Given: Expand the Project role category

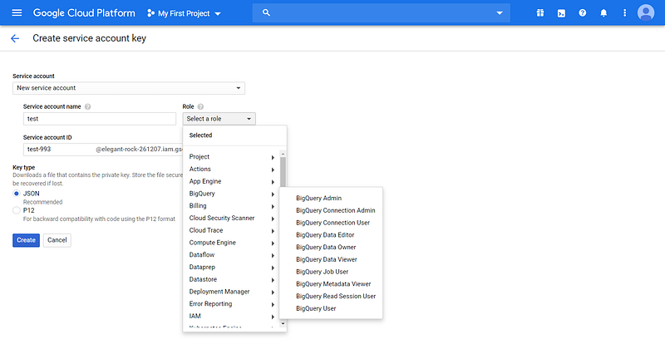Looking at the screenshot, I should pyautogui.click(x=232, y=157).
